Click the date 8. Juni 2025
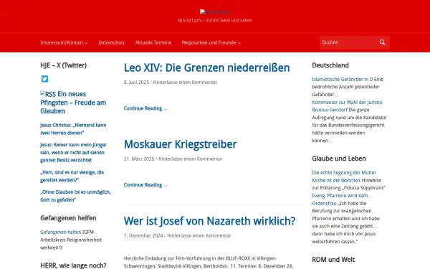 pyautogui.click(x=136, y=82)
